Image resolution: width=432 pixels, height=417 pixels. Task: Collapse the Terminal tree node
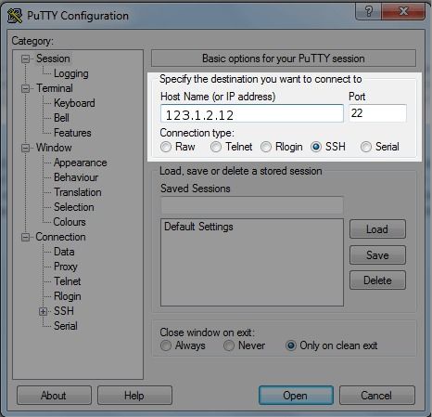tap(26, 88)
